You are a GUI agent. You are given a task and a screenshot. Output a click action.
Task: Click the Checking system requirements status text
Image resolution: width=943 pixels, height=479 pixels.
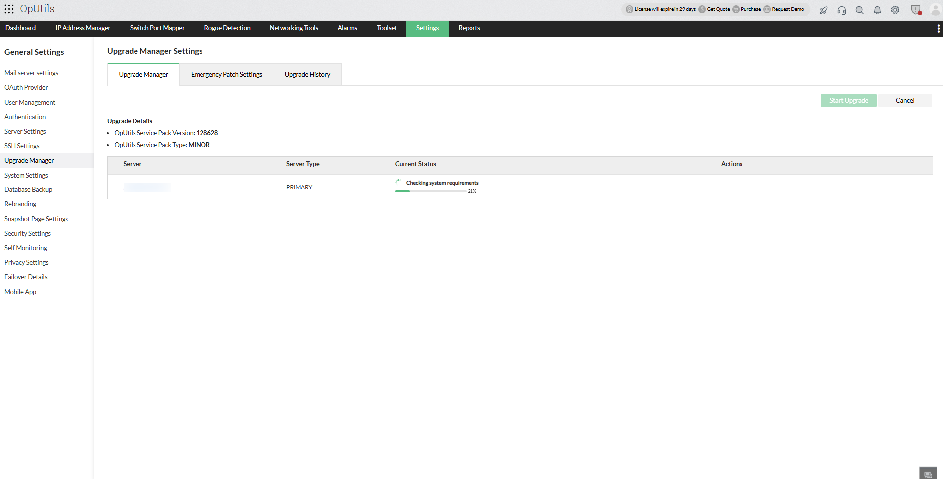click(443, 183)
